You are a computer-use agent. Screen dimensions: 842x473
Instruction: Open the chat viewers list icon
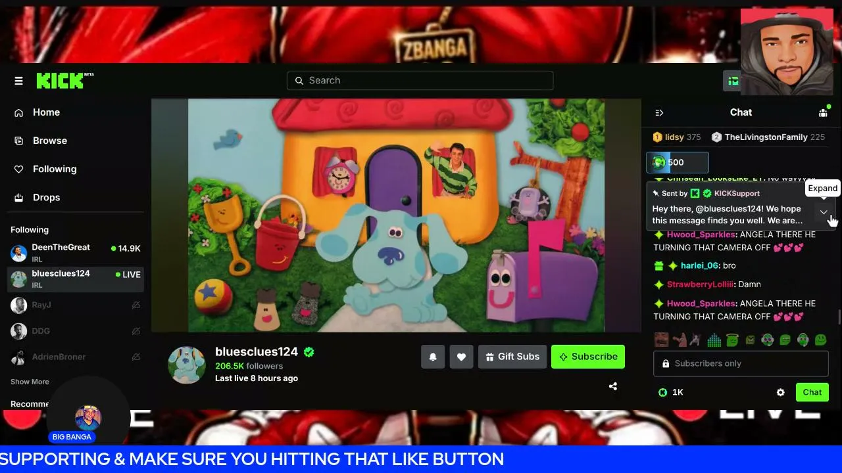point(823,112)
